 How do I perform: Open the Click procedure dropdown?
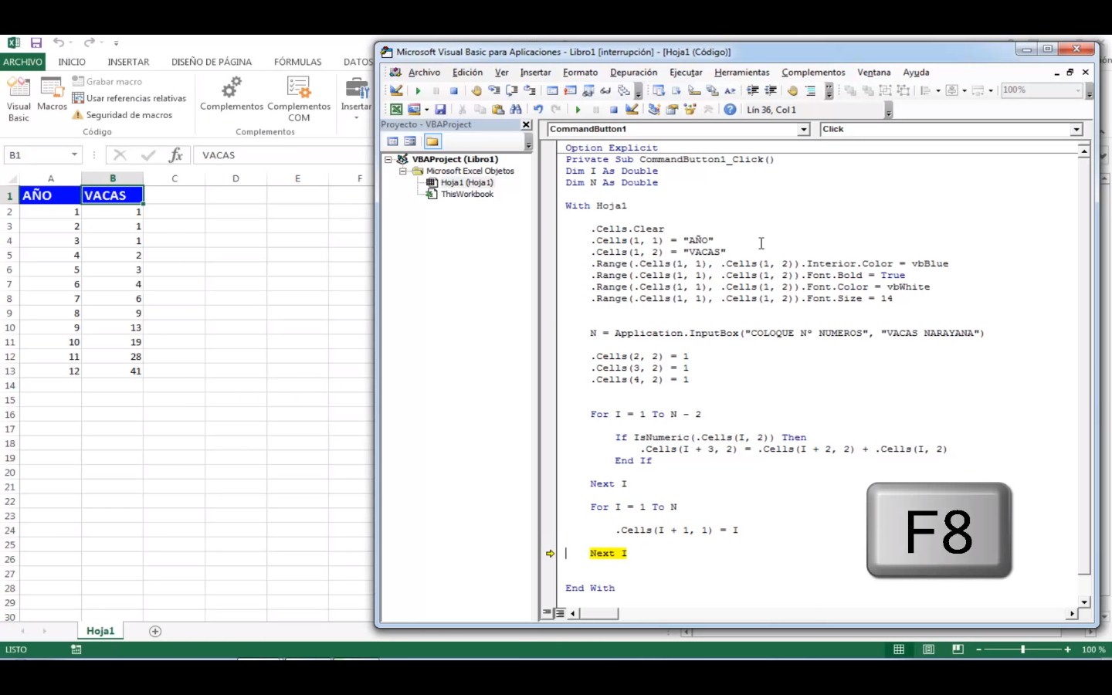1076,130
